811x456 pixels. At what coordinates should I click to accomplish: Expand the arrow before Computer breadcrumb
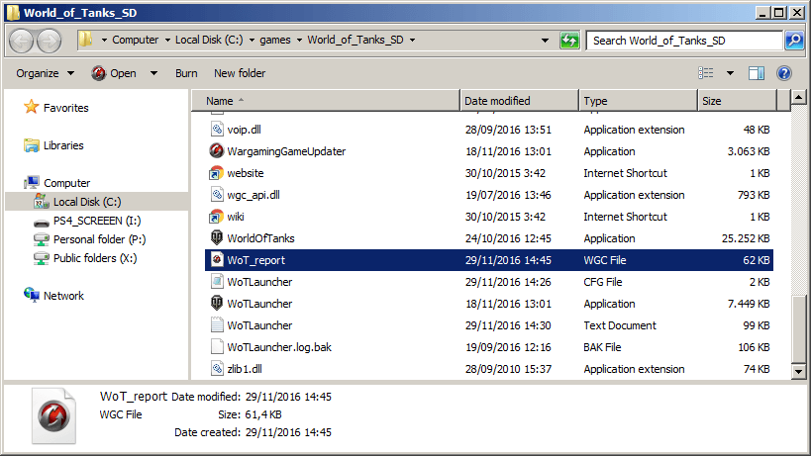click(x=104, y=41)
